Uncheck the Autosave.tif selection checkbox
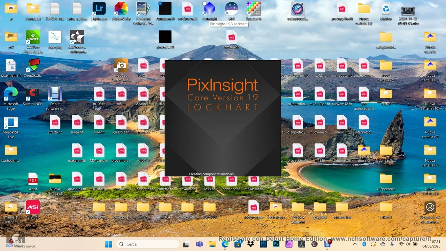446x251 pixels. point(160,3)
